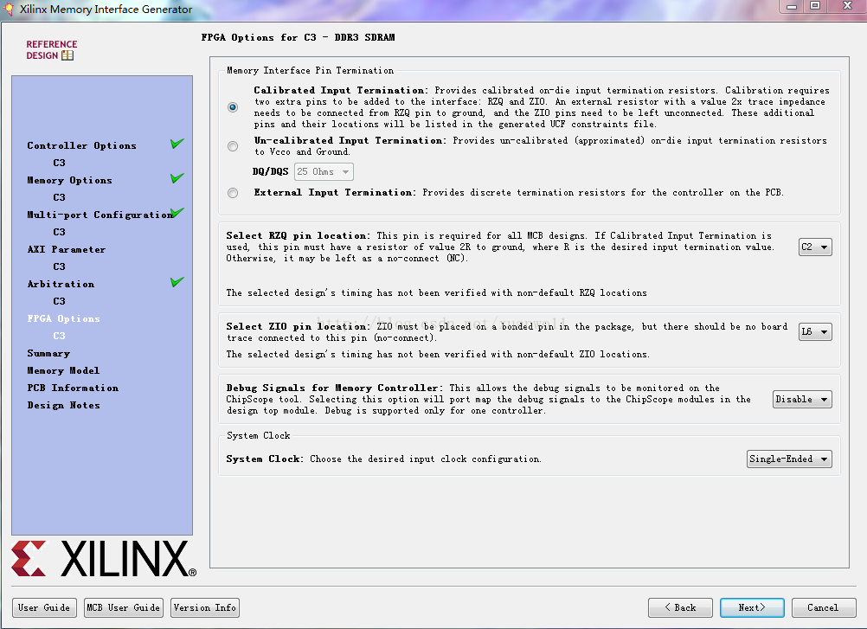Click green checkmark beside Memory Options
The width and height of the screenshot is (867, 629).
tap(177, 178)
